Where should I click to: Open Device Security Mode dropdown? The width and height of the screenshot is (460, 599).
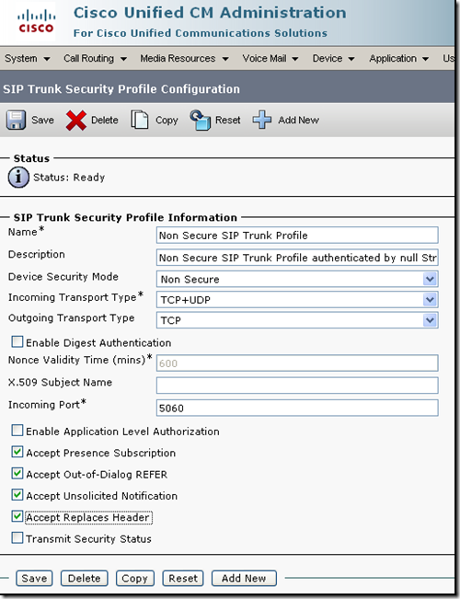coord(297,279)
